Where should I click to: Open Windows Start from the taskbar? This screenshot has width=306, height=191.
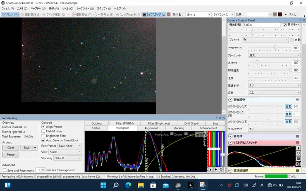(x=103, y=185)
